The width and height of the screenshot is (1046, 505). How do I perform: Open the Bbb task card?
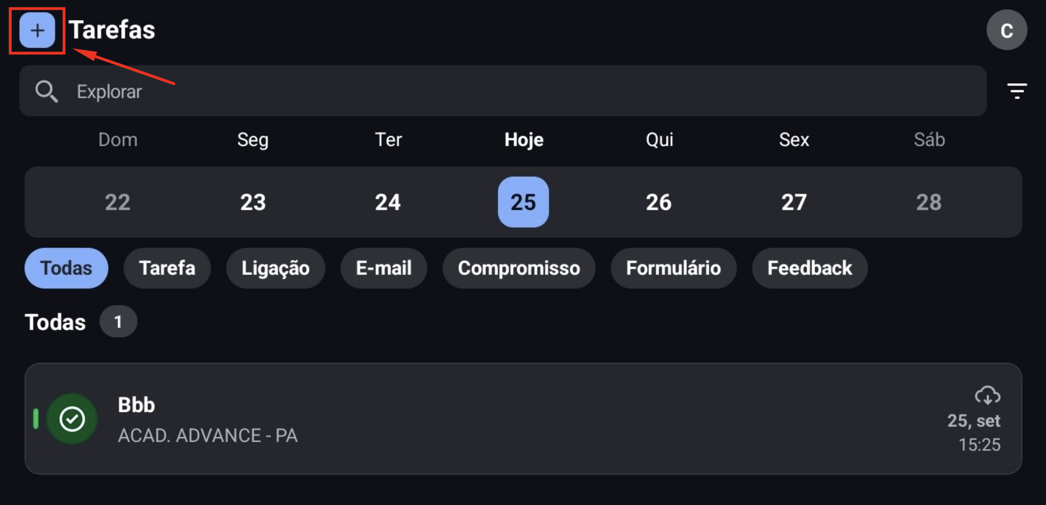point(523,418)
